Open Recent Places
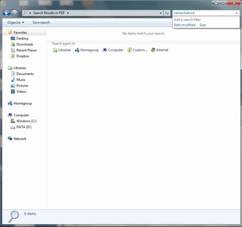Viewport: 242px width, 227px height. click(x=27, y=50)
